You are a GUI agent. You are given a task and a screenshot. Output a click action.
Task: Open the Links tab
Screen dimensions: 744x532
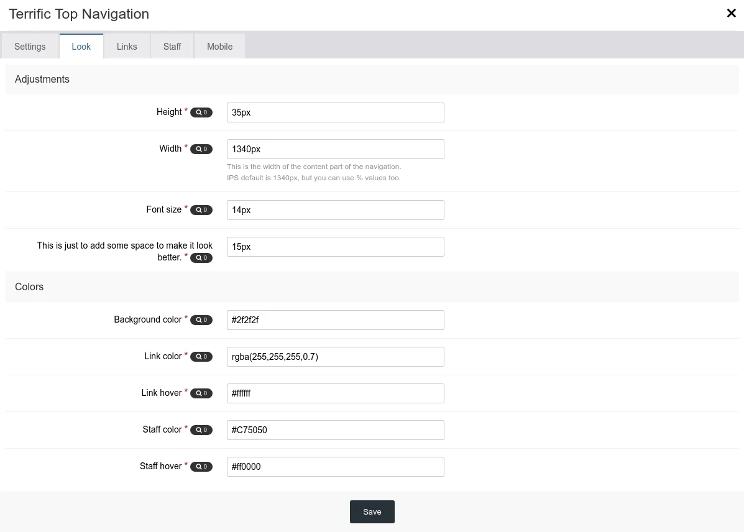coord(127,47)
